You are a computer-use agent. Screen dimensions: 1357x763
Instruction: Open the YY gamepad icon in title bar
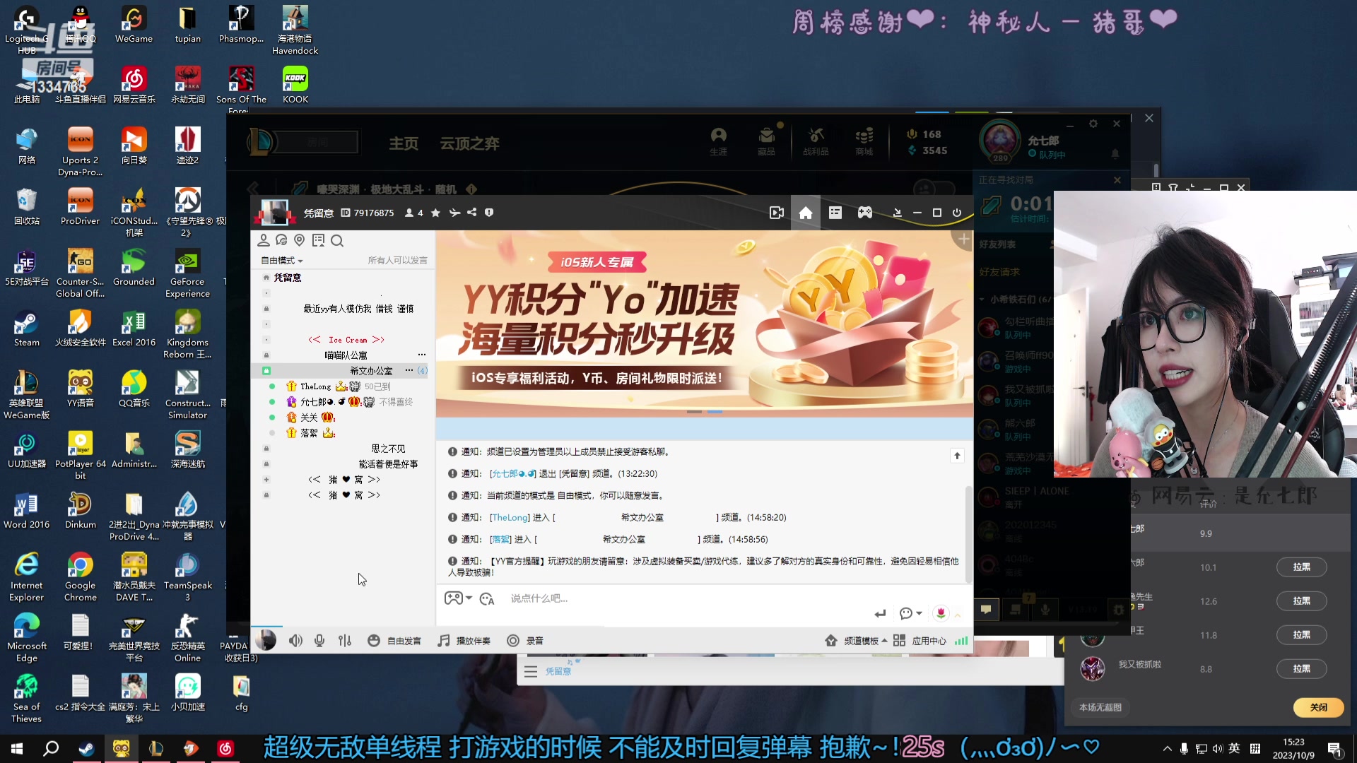pyautogui.click(x=865, y=213)
